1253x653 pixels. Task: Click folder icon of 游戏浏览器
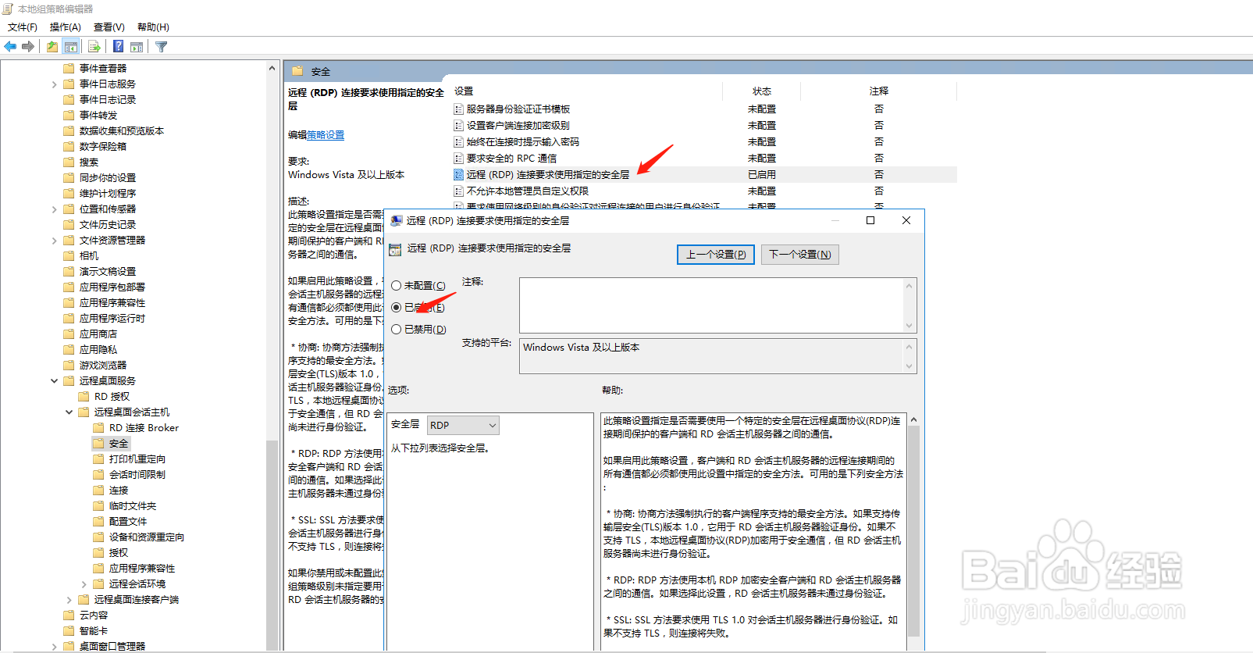tap(69, 365)
